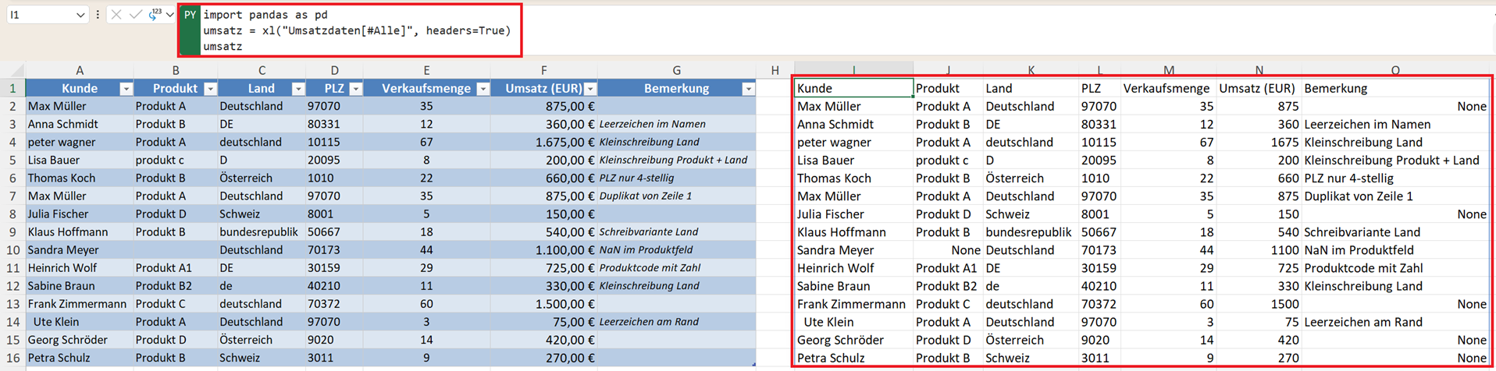Open the Bemerkung column filter dropdown
Image resolution: width=1496 pixels, height=371 pixels.
pyautogui.click(x=748, y=89)
